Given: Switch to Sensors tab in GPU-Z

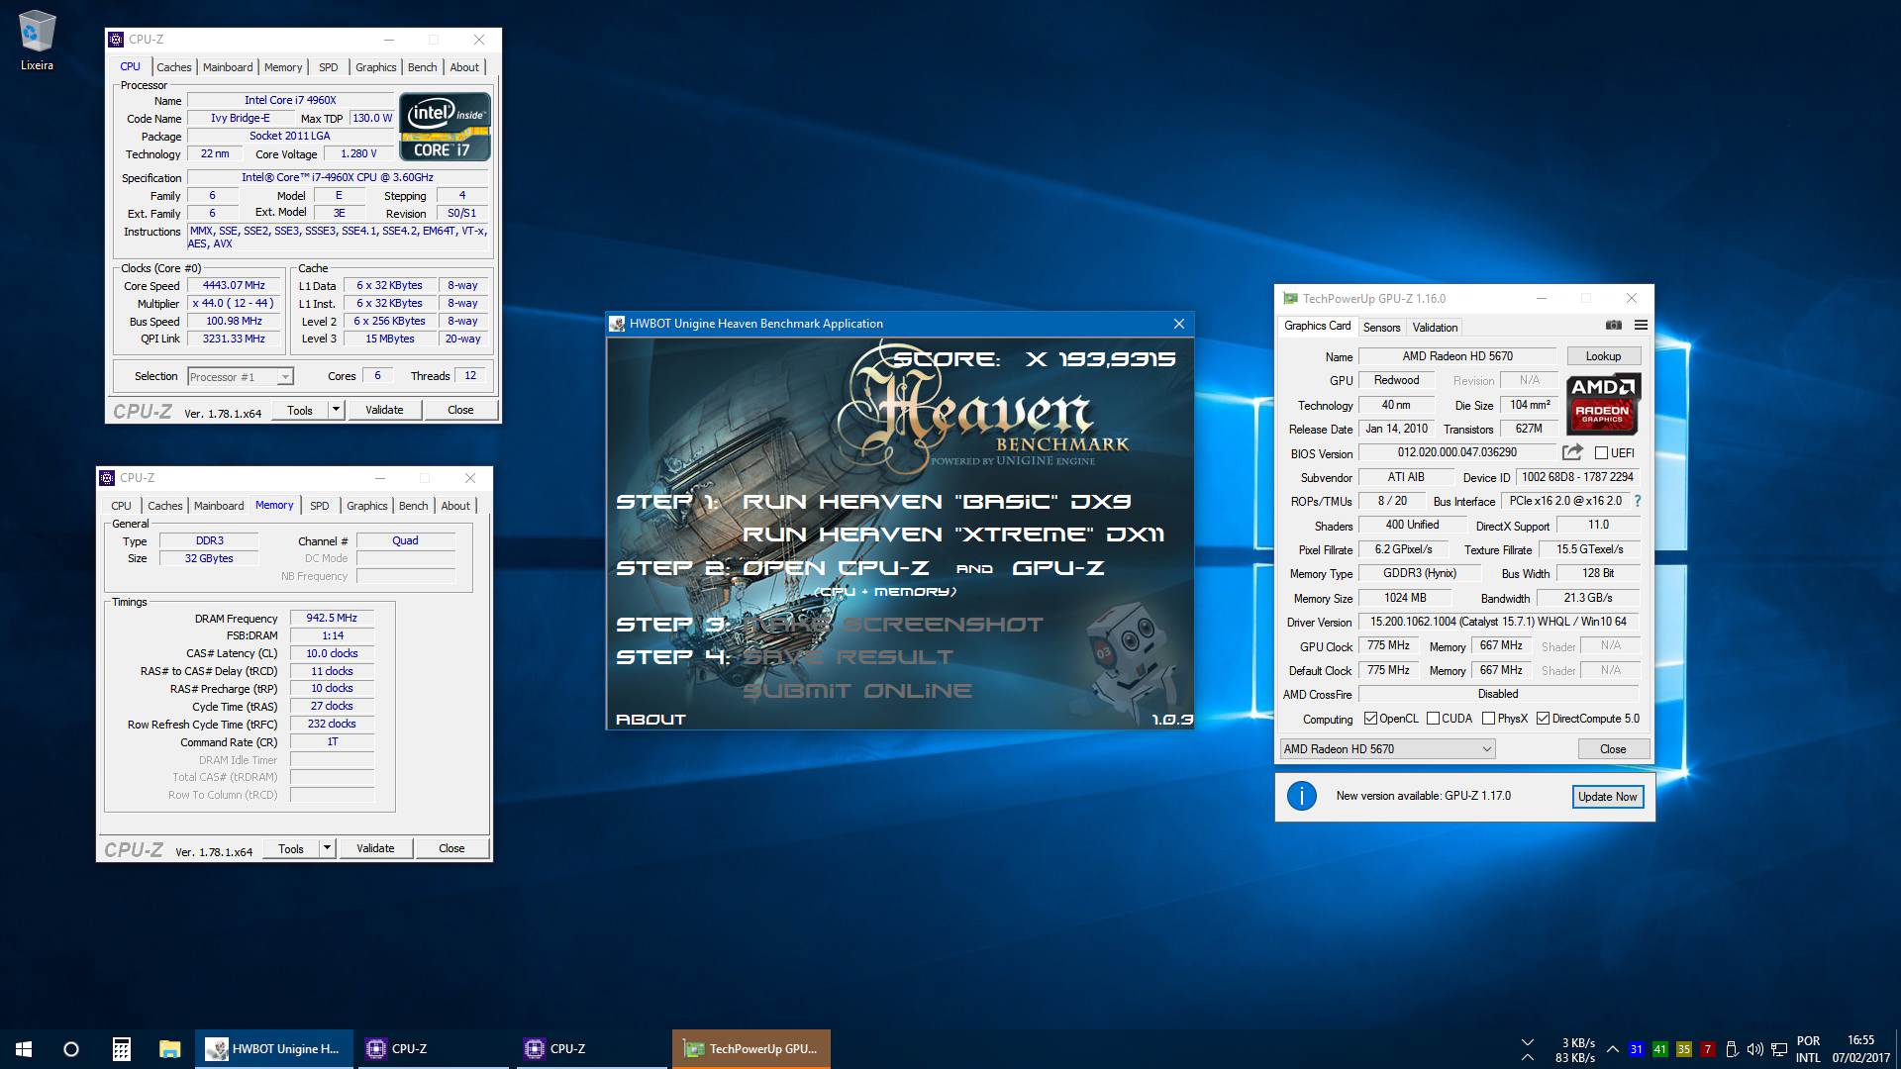Looking at the screenshot, I should click(1381, 328).
